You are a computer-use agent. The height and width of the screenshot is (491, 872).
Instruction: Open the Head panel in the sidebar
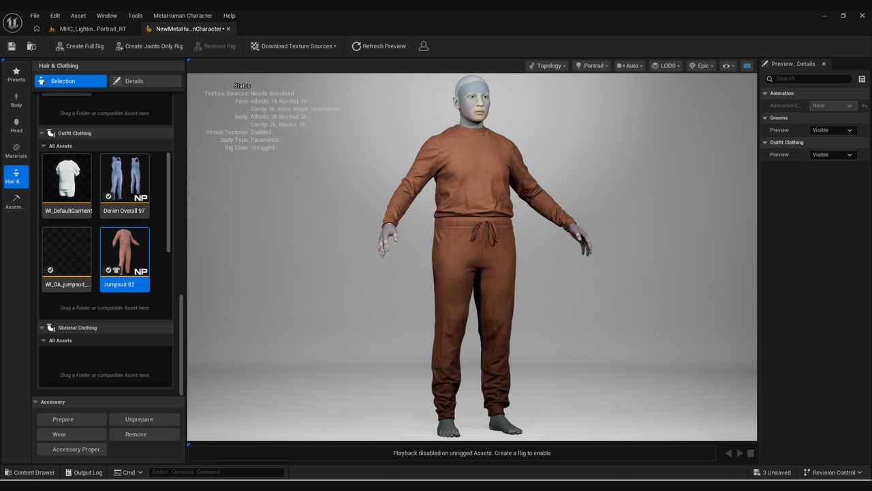(16, 125)
